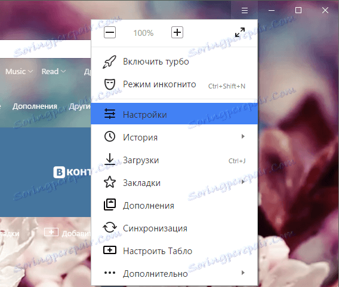Decrease zoom with the minus button
This screenshot has height=287, width=339.
point(110,32)
